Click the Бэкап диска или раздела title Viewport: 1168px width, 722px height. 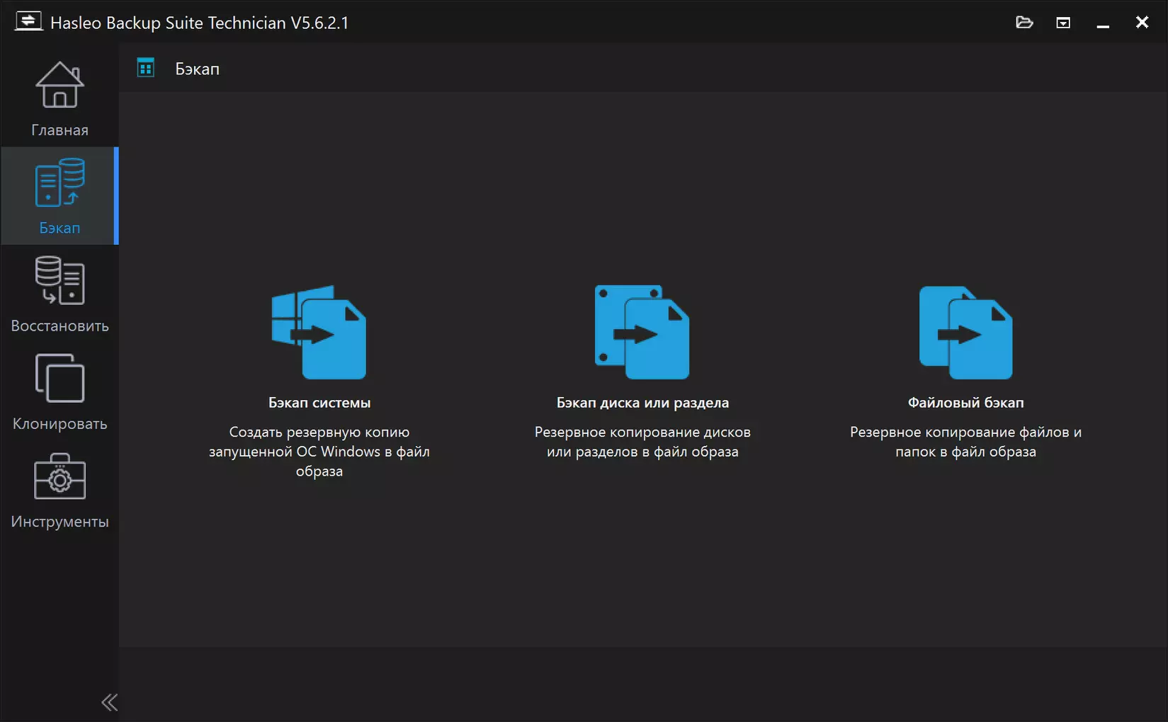click(x=642, y=403)
